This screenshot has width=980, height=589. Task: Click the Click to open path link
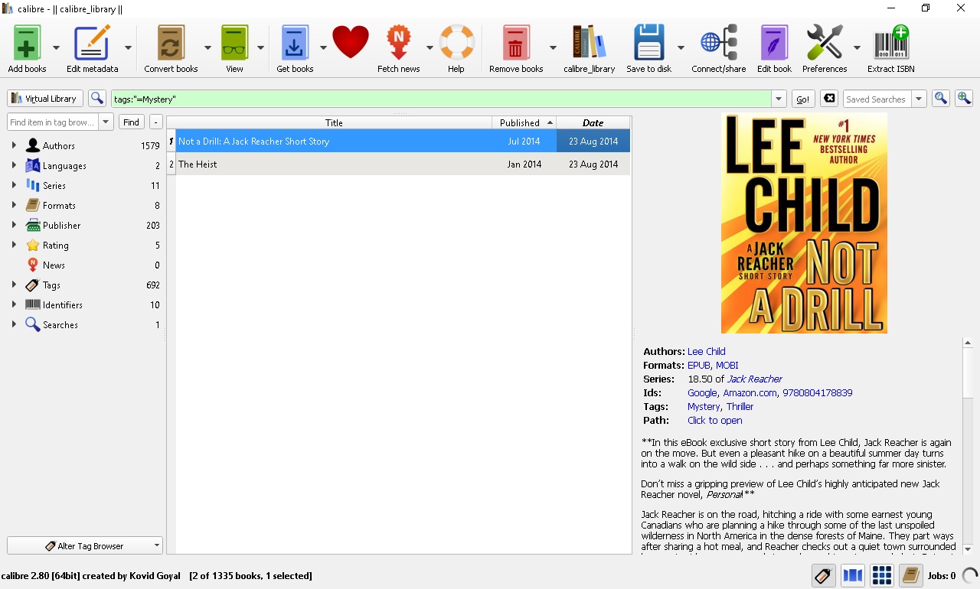(x=714, y=421)
